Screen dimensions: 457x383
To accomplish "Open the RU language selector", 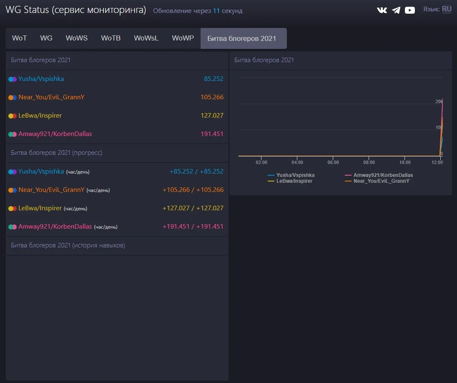I will [447, 9].
